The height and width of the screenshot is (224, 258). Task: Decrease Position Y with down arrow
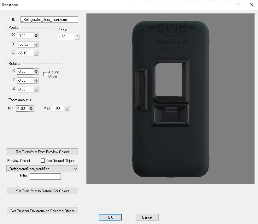(x=36, y=46)
